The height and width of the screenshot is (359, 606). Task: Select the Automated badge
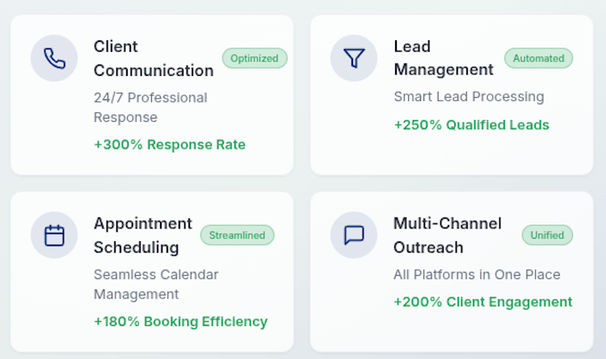(538, 58)
